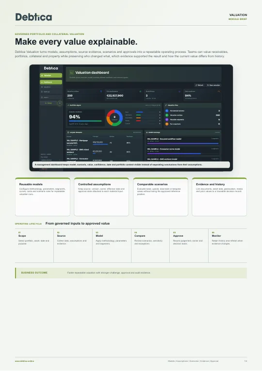Click the Valuation dashboard heading
Image resolution: width=262 pixels, height=371 pixels.
click(x=92, y=73)
